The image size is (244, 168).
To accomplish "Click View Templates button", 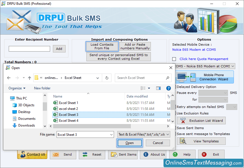I will coord(201,141).
